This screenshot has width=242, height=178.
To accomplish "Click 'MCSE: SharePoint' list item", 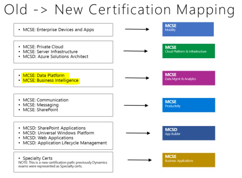I will coord(41,110).
